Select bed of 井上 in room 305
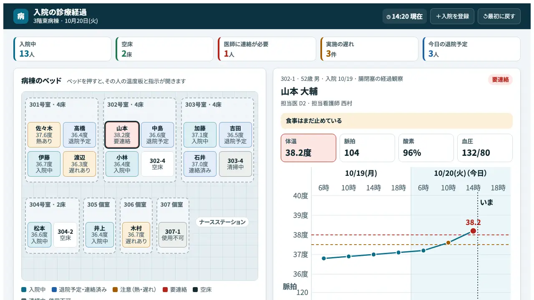Image resolution: width=534 pixels, height=300 pixels. (100, 235)
